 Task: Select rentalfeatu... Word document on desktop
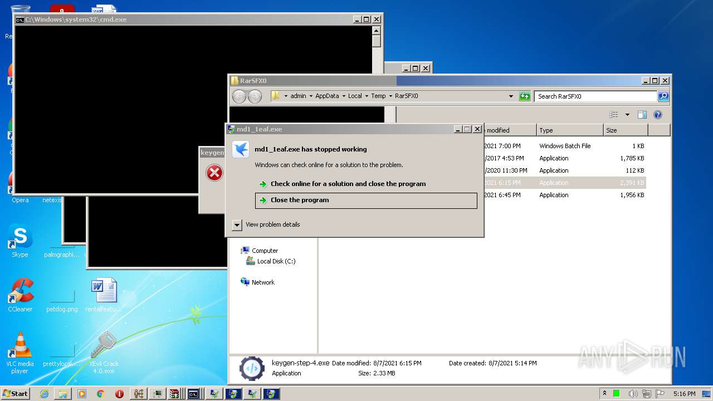104,295
